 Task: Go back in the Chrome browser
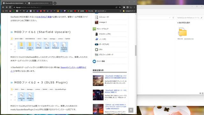(x=3, y=7)
